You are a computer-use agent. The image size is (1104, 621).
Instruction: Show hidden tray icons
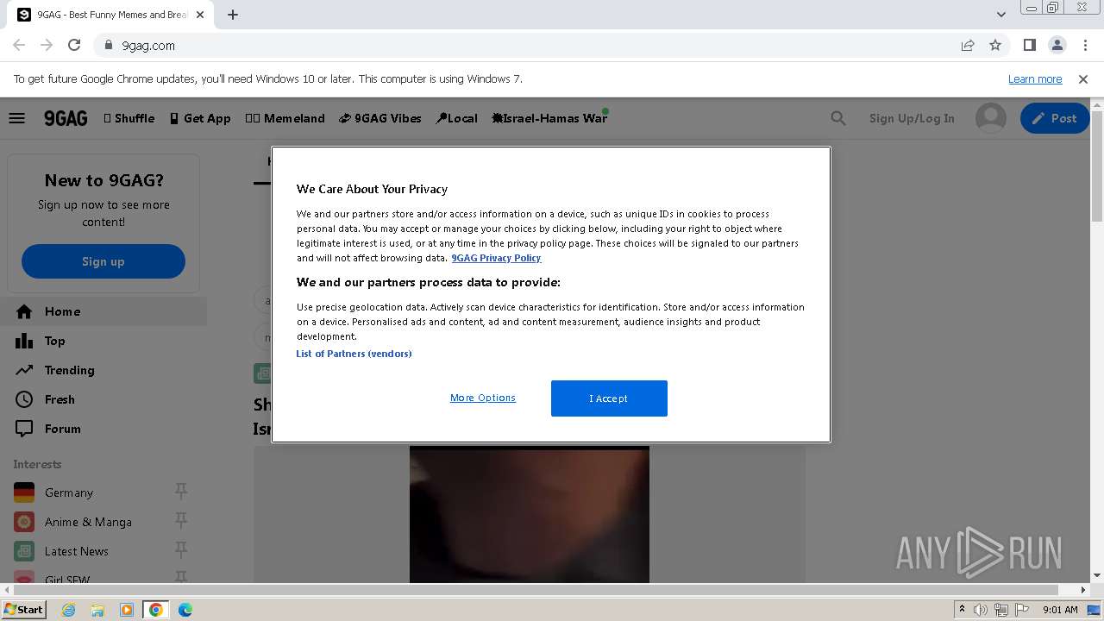click(x=962, y=610)
